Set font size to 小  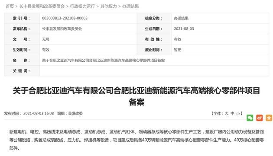point(238,114)
